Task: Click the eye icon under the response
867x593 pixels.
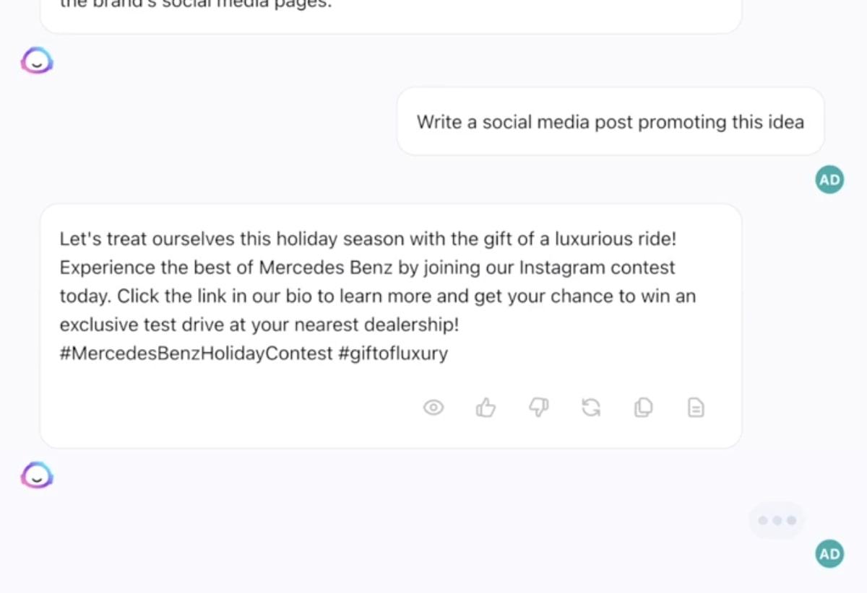Action: coord(433,408)
